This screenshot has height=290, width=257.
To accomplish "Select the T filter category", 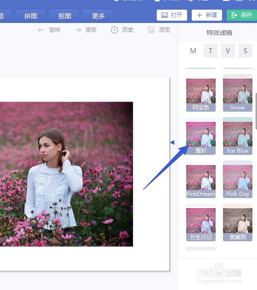I will [x=211, y=51].
